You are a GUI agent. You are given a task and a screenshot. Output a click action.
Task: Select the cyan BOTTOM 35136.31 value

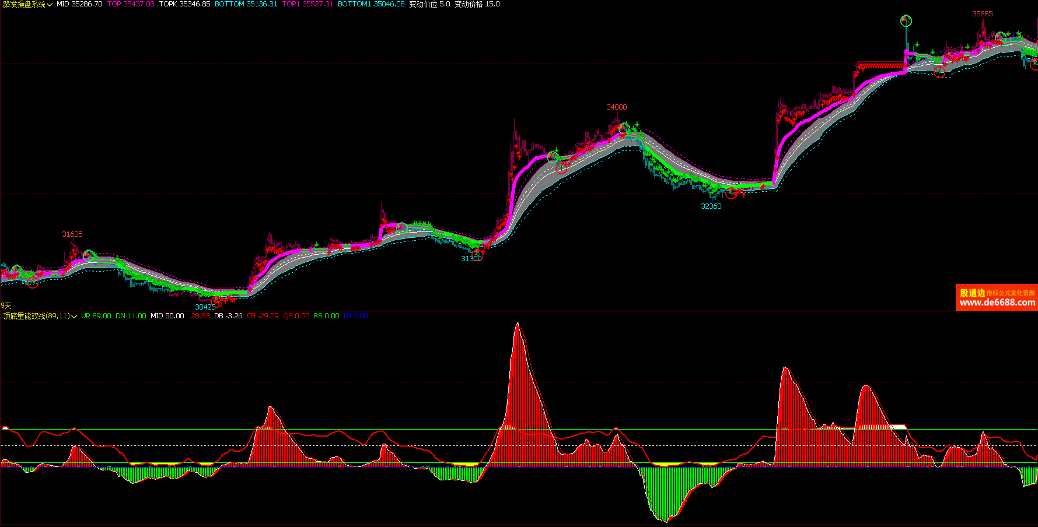[x=246, y=4]
